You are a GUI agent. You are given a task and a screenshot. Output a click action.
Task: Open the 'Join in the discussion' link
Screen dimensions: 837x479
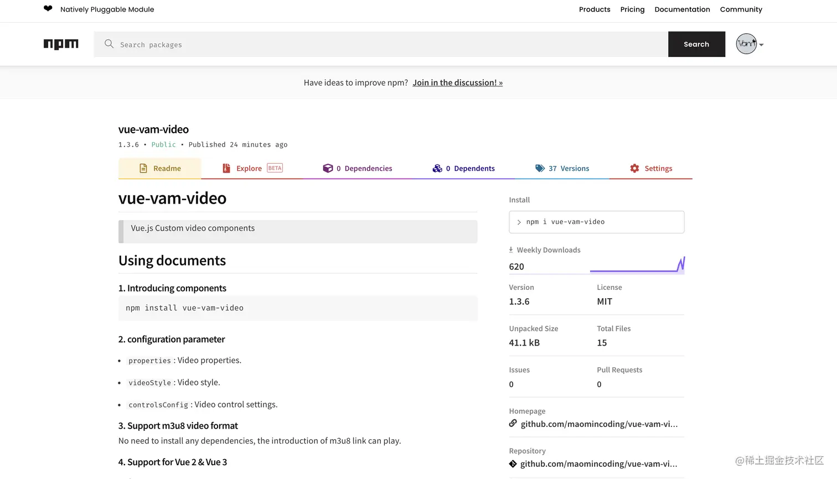tap(457, 82)
